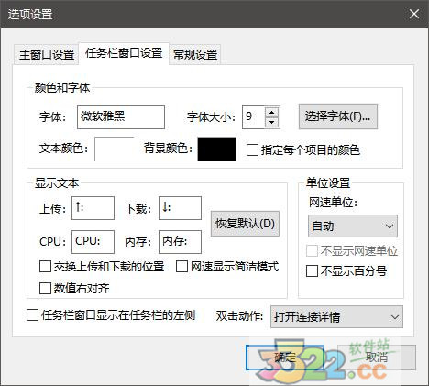
Task: Expand the 双击动作 dropdown list
Action: pyautogui.click(x=336, y=317)
